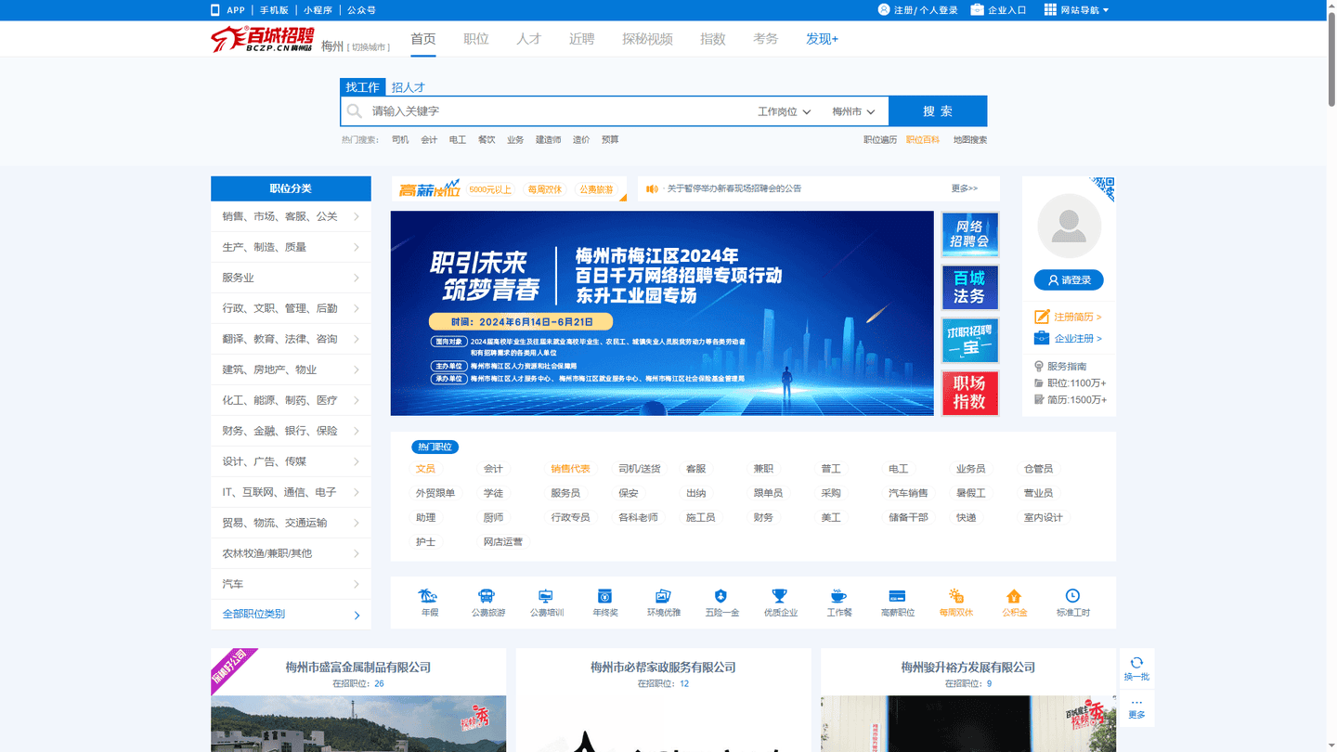Open the 网络招聘会 tile
1337x752 pixels.
point(969,235)
